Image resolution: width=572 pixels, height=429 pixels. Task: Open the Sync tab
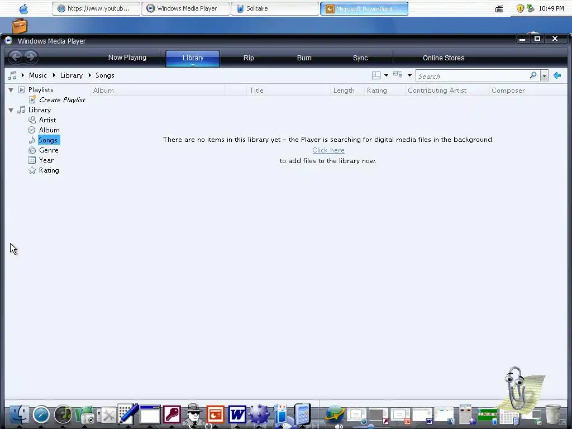pyautogui.click(x=360, y=58)
